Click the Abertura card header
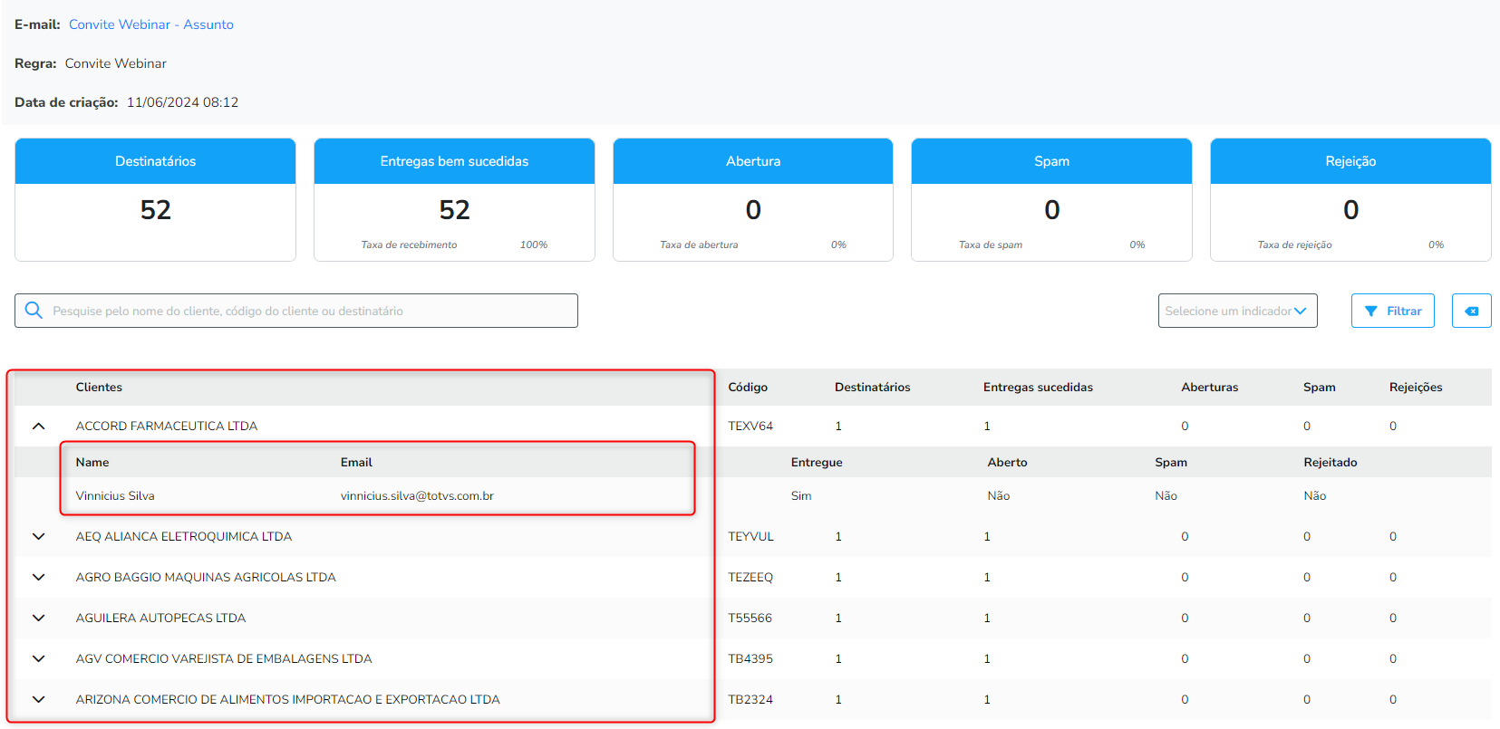Screen dimensions: 1500x729 (753, 161)
